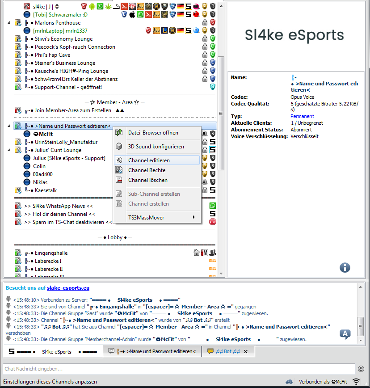Click the chat log scroll down arrow
This screenshot has width=370, height=388.
tap(361, 341)
